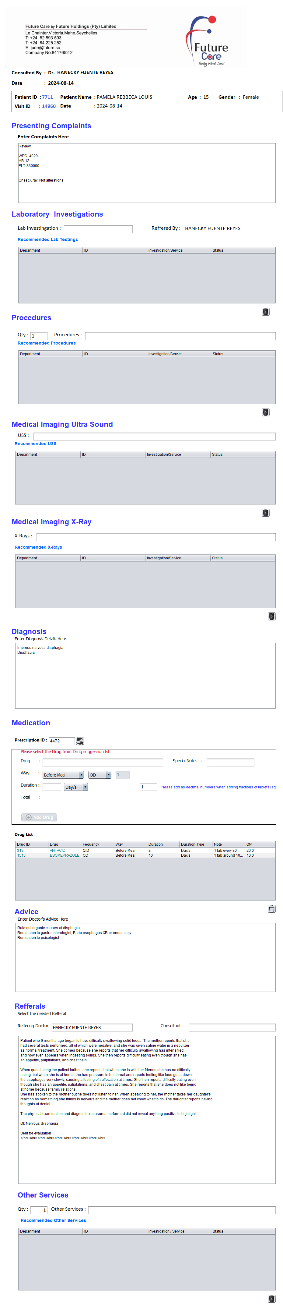Expand the OD frequency dropdown
The height and width of the screenshot is (1313, 283).
pyautogui.click(x=100, y=774)
